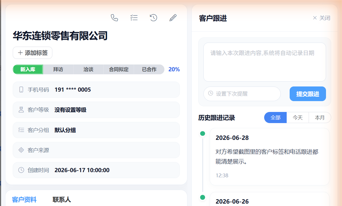Click the mobile phone icon beside 手机号码
Viewport: 342px width, 206px height.
[21, 90]
